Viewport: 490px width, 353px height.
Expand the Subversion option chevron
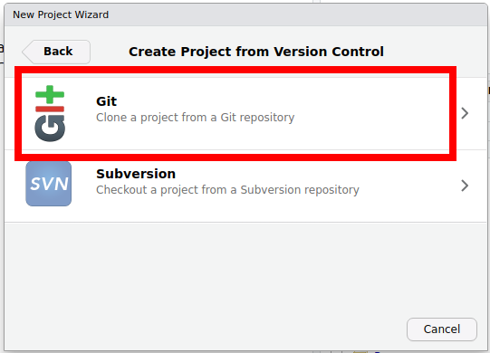(465, 186)
